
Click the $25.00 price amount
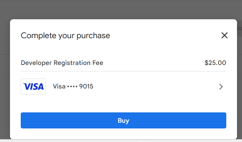coord(215,63)
